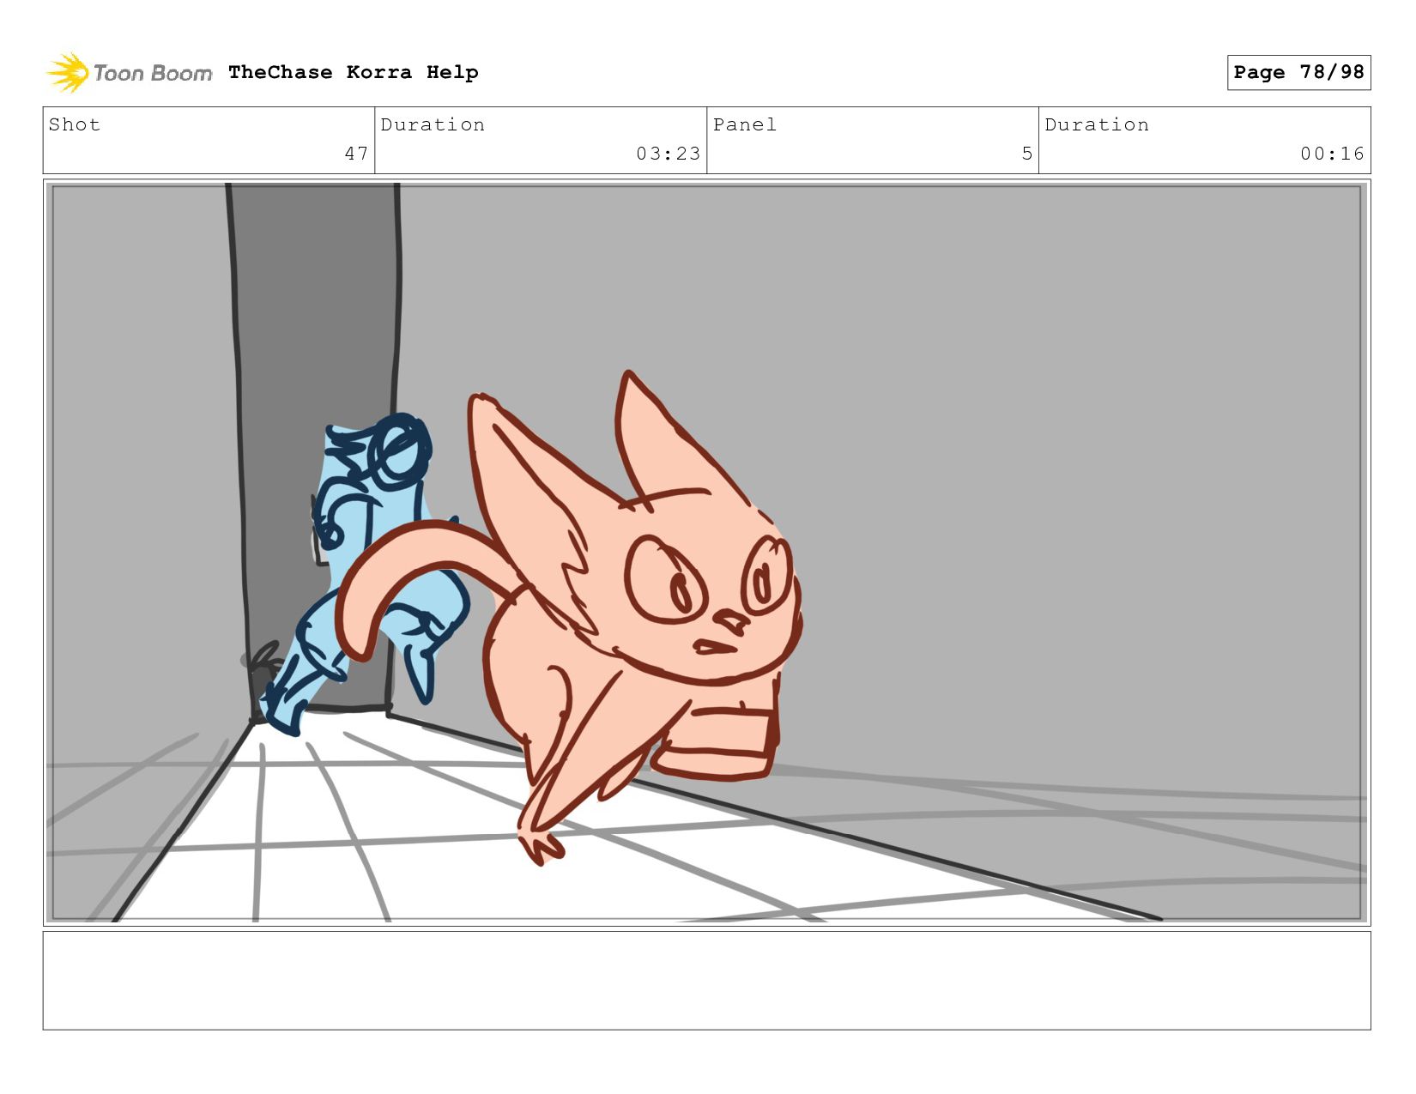This screenshot has width=1416, height=1094.
Task: Click the 'Page 78/98' page indicator box
Action: pos(1298,72)
